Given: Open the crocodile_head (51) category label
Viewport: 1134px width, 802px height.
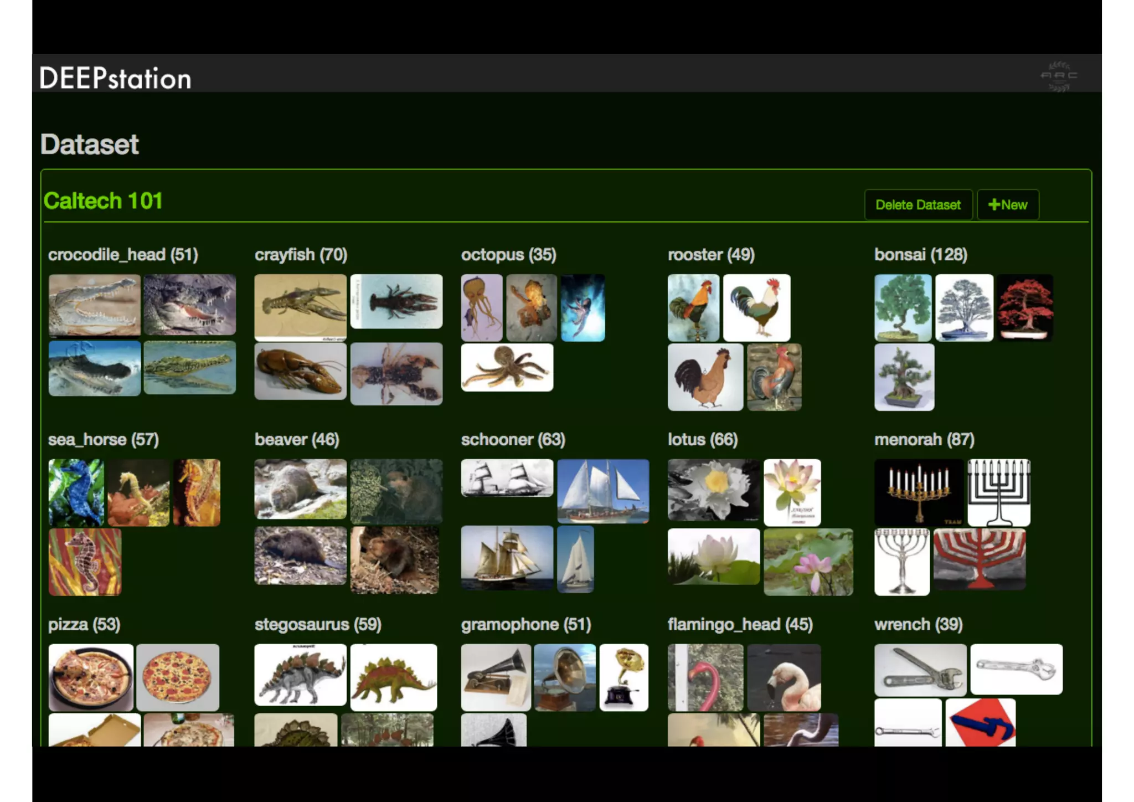Looking at the screenshot, I should tap(123, 255).
